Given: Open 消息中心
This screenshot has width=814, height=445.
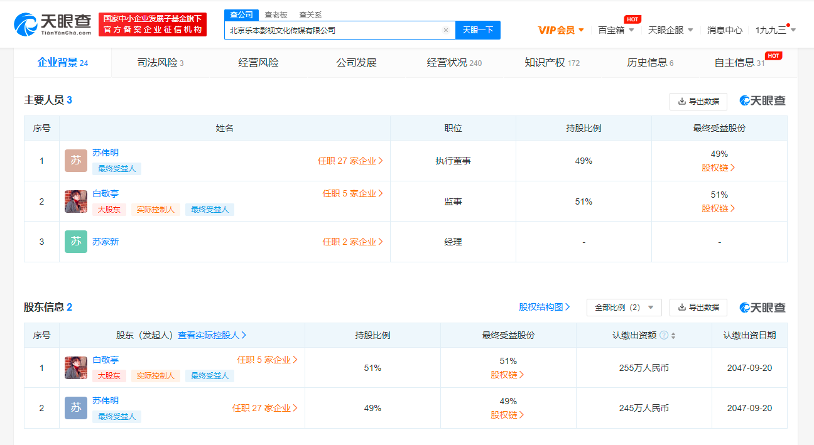Looking at the screenshot, I should pyautogui.click(x=725, y=30).
